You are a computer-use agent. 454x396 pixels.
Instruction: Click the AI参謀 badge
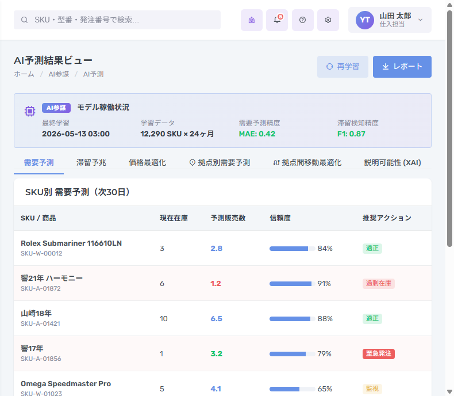(x=56, y=108)
